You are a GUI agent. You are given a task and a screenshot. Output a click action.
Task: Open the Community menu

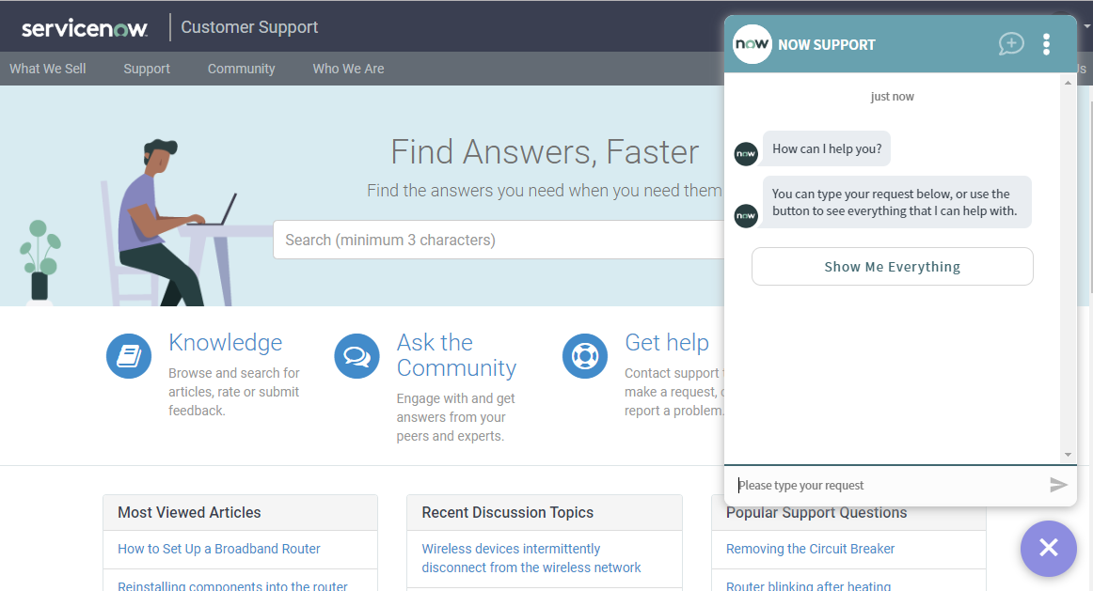pyautogui.click(x=241, y=69)
